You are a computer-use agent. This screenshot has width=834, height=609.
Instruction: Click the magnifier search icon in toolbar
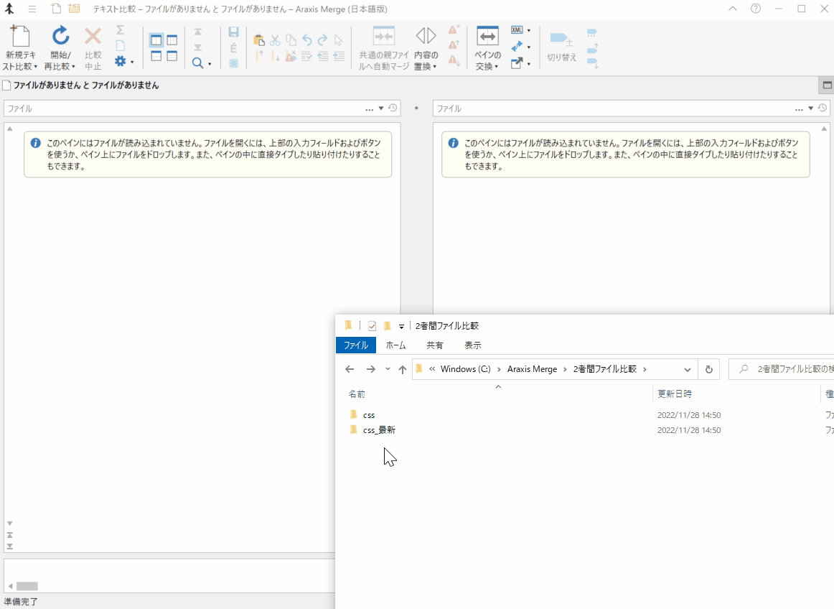click(197, 63)
